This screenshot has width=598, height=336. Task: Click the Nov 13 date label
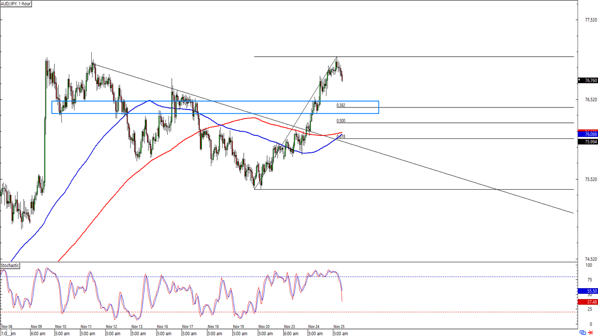point(137,328)
